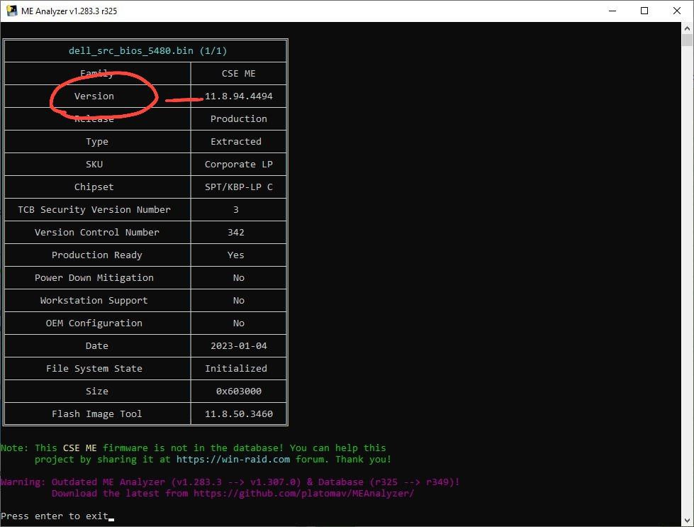
Task: Select the Yes value for Production Ready
Action: click(x=236, y=255)
